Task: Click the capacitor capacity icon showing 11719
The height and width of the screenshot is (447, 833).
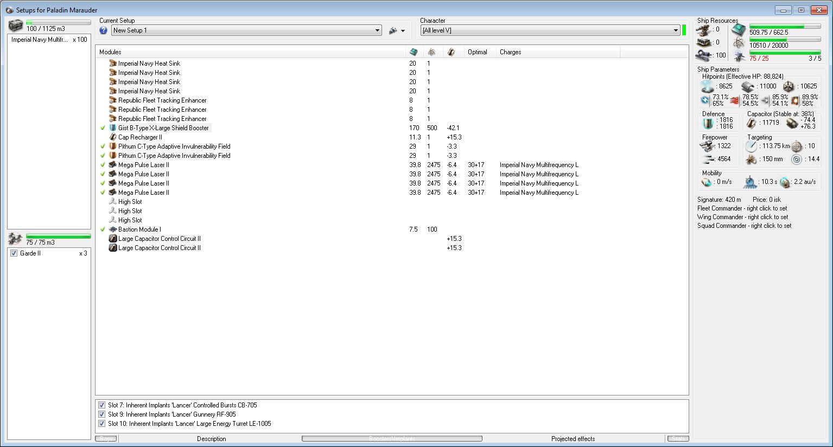Action: (752, 123)
